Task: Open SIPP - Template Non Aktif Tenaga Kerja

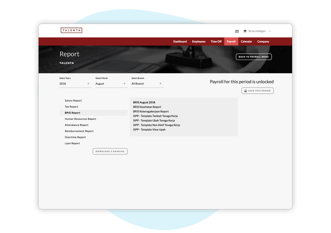Action: [x=157, y=125]
